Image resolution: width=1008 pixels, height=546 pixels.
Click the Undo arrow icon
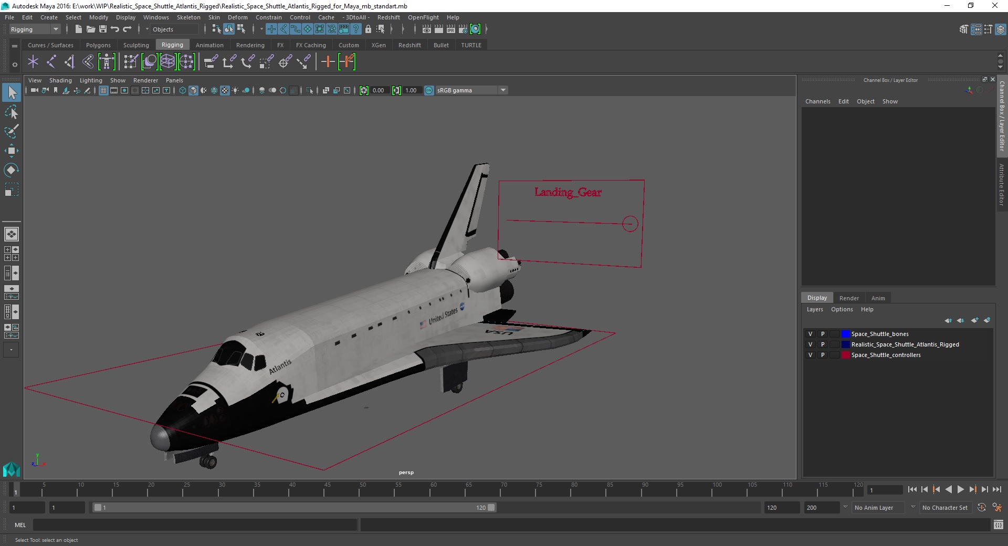(x=115, y=29)
